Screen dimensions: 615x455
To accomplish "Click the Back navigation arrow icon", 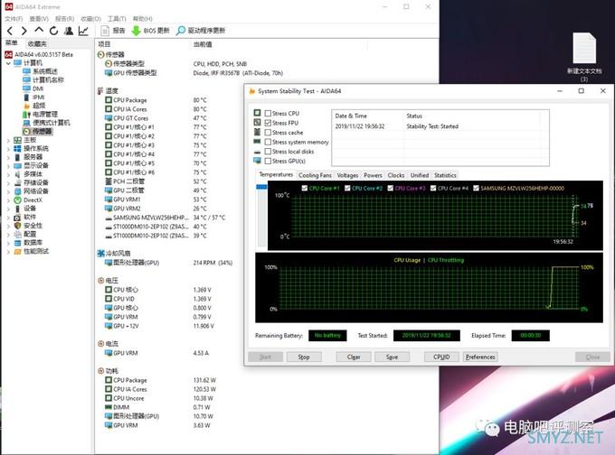I will click(x=10, y=31).
